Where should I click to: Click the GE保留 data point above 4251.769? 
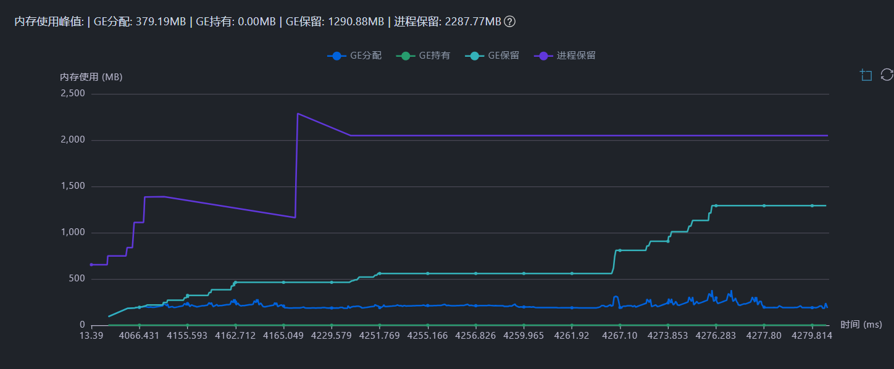coord(380,273)
